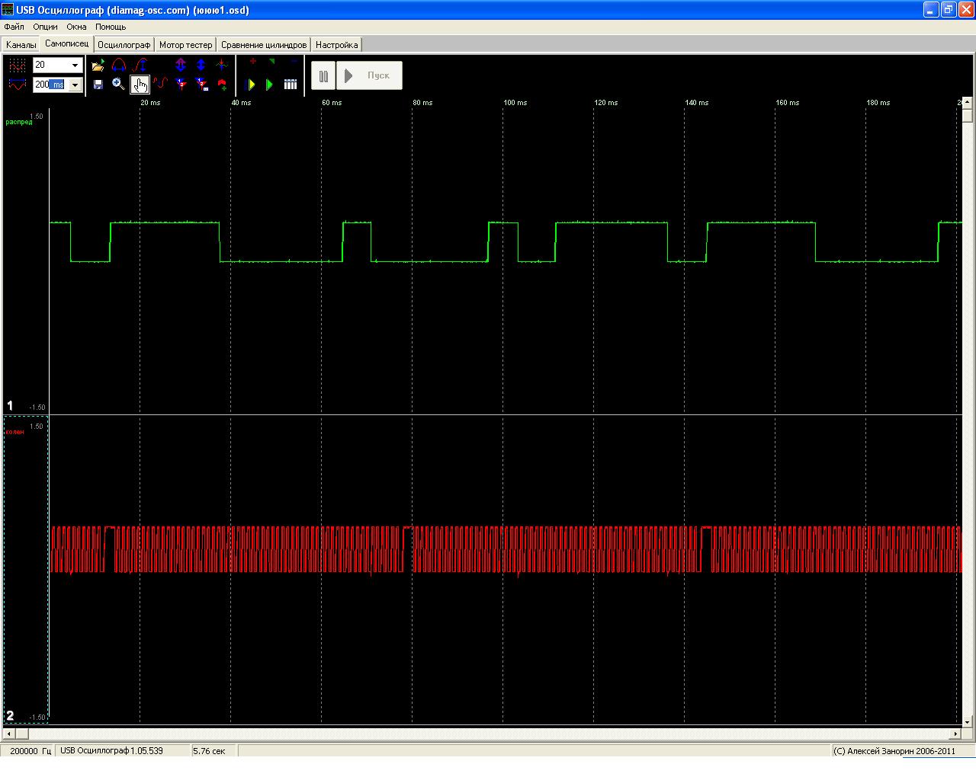The image size is (976, 780).
Task: Switch to the Мотор тестер tab
Action: (x=185, y=45)
